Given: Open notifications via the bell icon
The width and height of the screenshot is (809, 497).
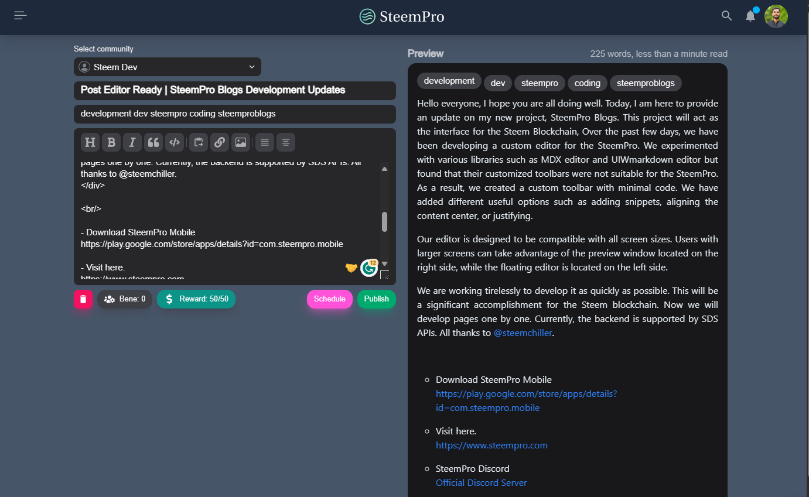Looking at the screenshot, I should pyautogui.click(x=750, y=16).
